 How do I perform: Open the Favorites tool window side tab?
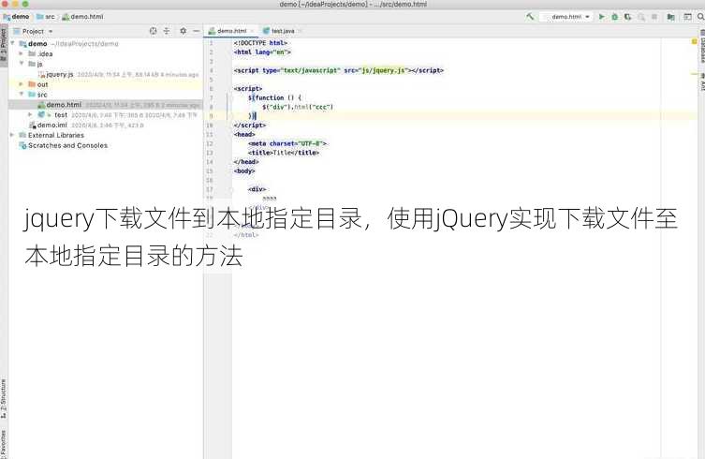click(4, 443)
